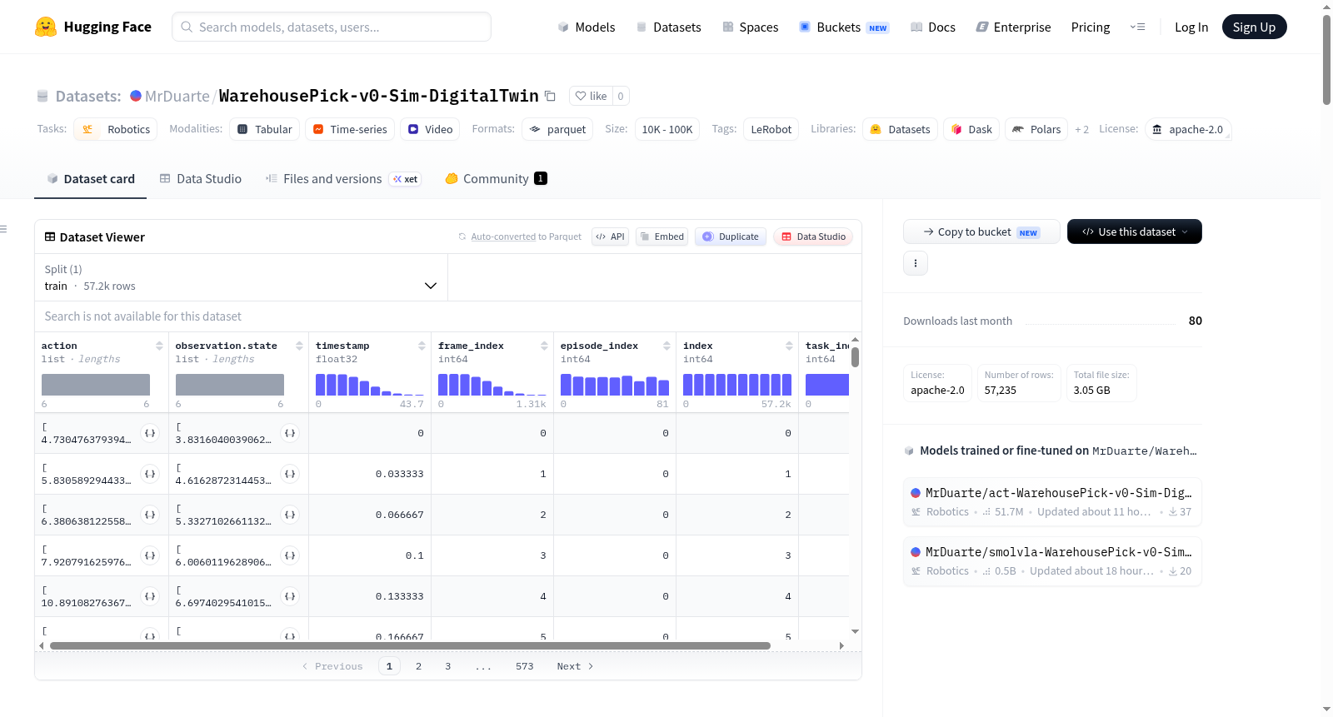Go to Models in the navigation
Viewport: 1333px width, 717px height.
[587, 27]
